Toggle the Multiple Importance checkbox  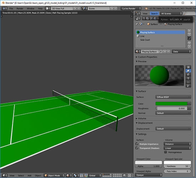coord(137,144)
